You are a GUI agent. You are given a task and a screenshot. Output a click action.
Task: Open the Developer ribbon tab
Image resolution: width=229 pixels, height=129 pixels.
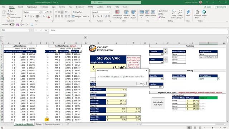(x=80, y=7)
